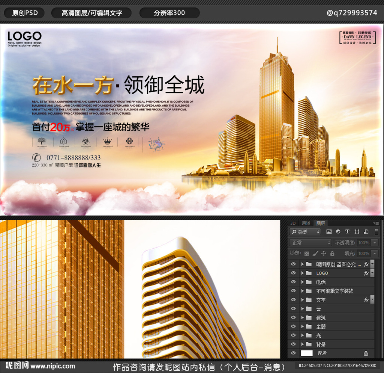384x373 pixels.
Task: Click the 高清图层/可编辑文字 pill label
Action: pos(91,13)
